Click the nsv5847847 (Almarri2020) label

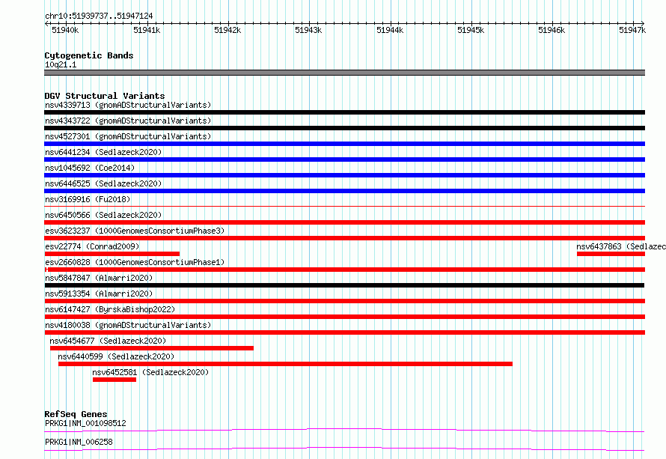99,278
